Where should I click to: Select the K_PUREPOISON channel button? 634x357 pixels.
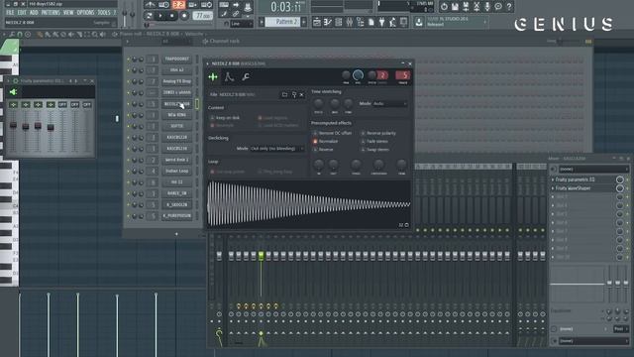click(176, 216)
